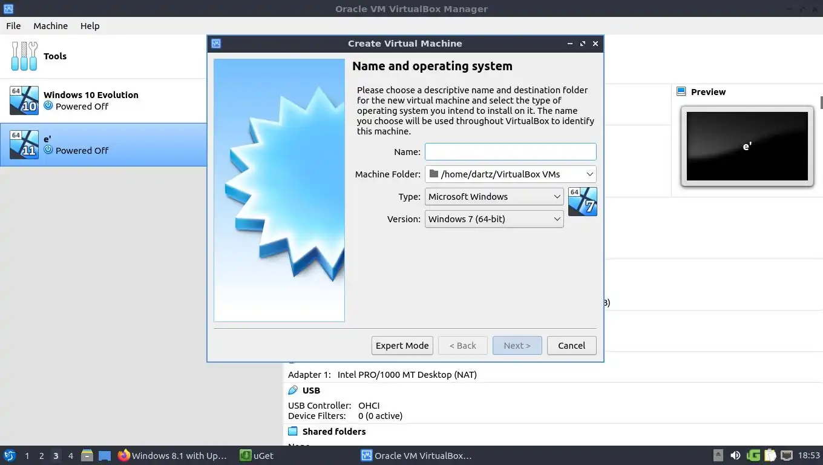Select the Windows 10 Evolution VM icon
Viewport: 823px width, 465px height.
(24, 101)
